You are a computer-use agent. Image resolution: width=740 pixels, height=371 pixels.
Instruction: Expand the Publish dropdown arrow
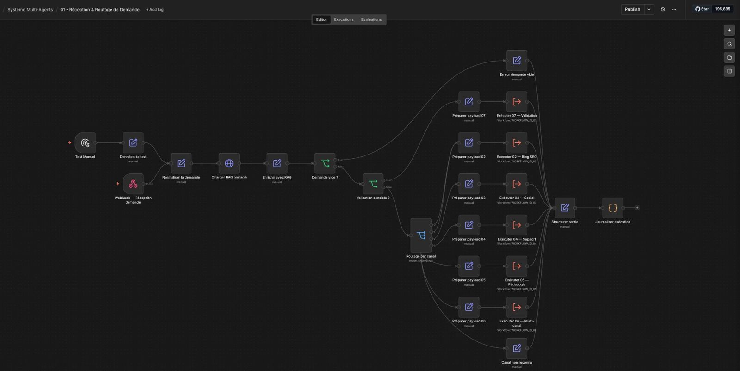click(649, 9)
